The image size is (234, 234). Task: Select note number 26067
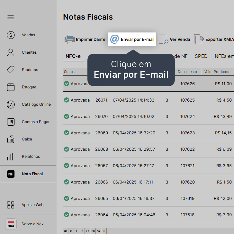102,166
